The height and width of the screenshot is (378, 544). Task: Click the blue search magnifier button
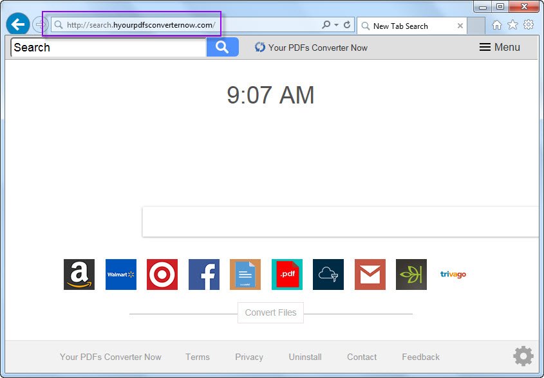click(x=222, y=47)
